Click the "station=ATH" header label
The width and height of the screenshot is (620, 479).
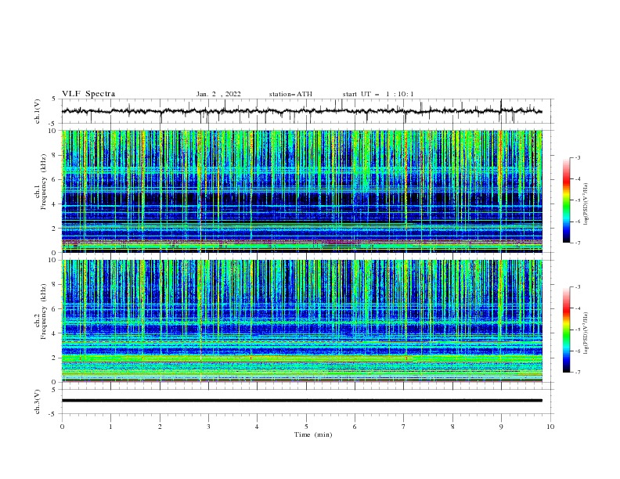click(290, 94)
